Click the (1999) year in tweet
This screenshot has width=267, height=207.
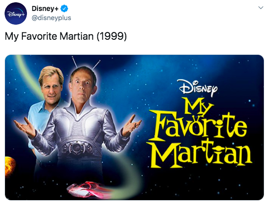pos(112,36)
